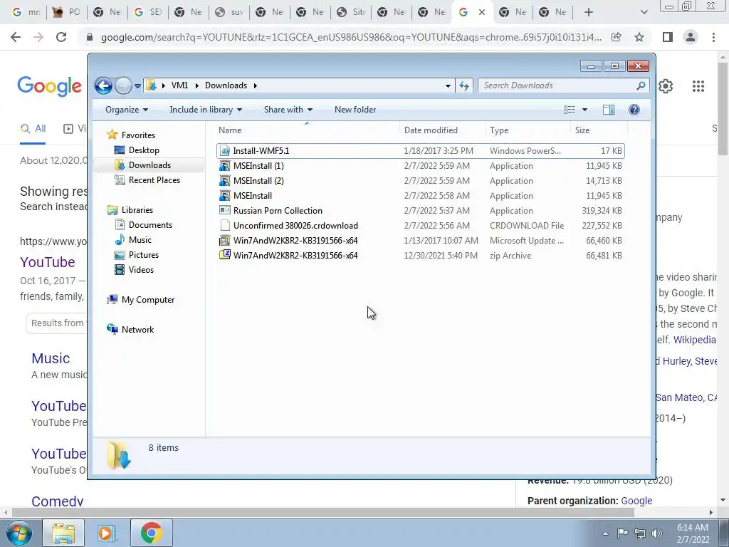Click the Change your view icon
Image resolution: width=729 pixels, height=547 pixels.
(x=569, y=110)
